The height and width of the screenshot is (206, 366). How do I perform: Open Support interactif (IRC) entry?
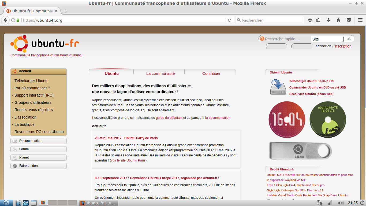click(34, 95)
